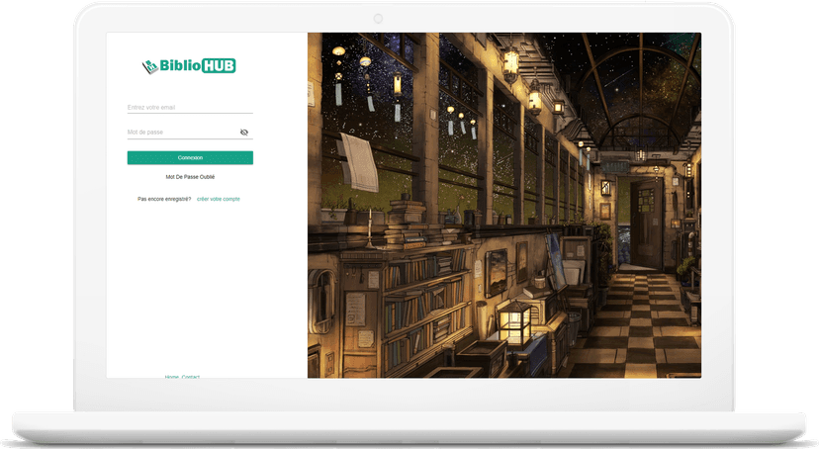
Task: Focus the "Entrez votre email" field
Action: pos(190,108)
